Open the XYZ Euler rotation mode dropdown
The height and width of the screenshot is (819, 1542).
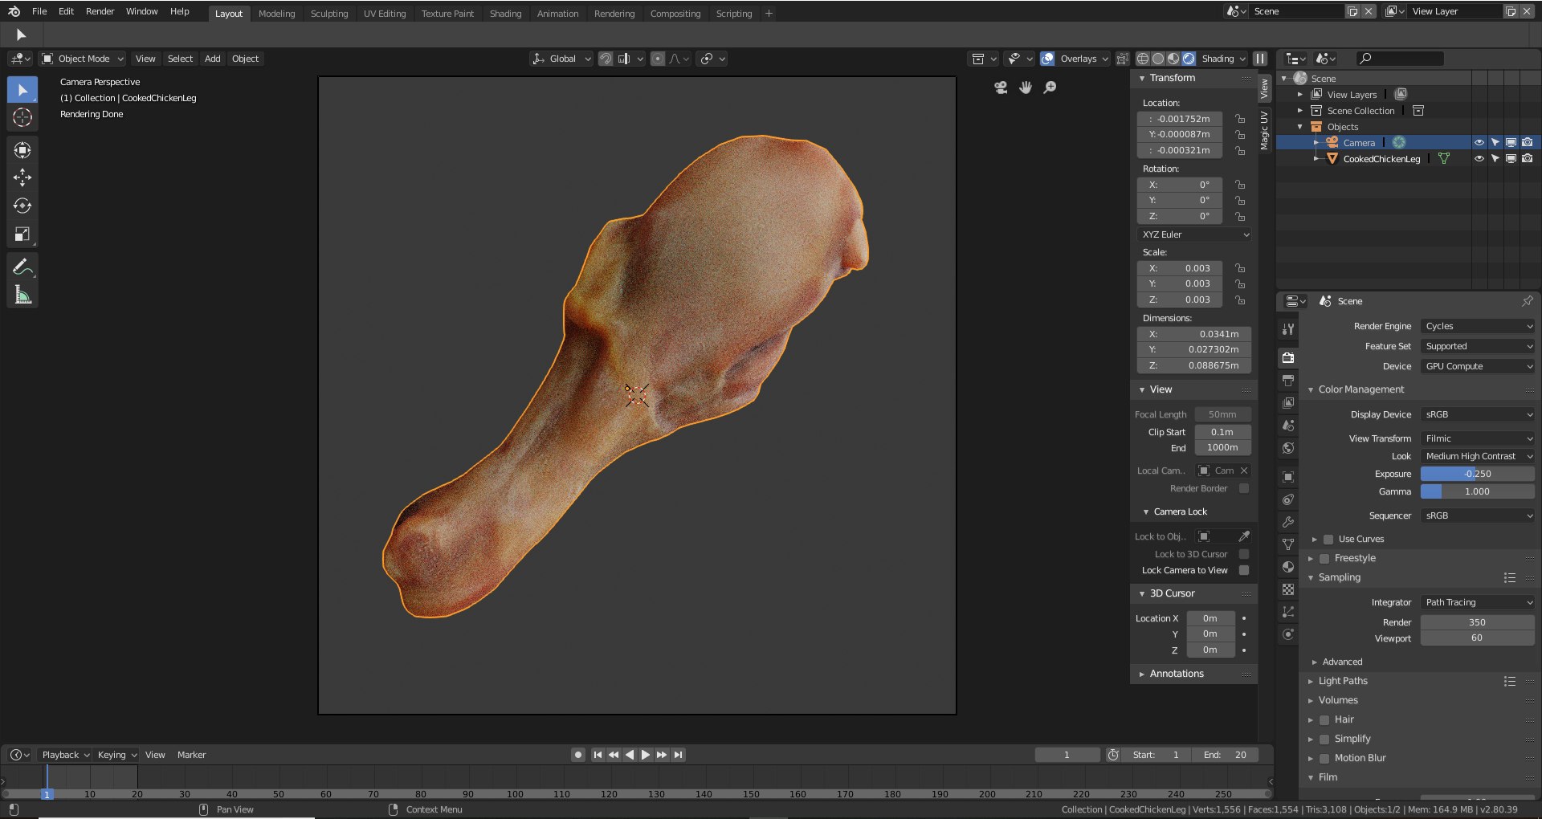coord(1194,234)
